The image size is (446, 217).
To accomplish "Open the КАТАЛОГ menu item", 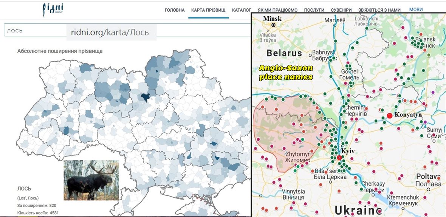I will pyautogui.click(x=242, y=10).
